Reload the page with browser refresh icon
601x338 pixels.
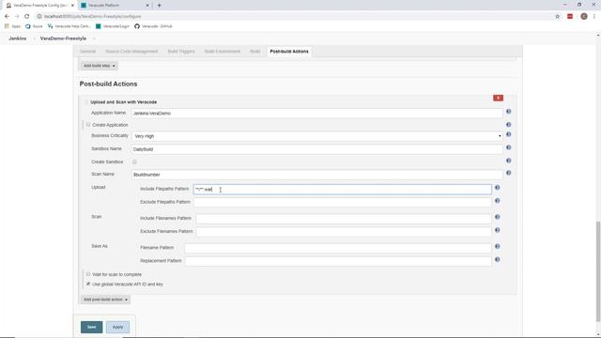26,17
